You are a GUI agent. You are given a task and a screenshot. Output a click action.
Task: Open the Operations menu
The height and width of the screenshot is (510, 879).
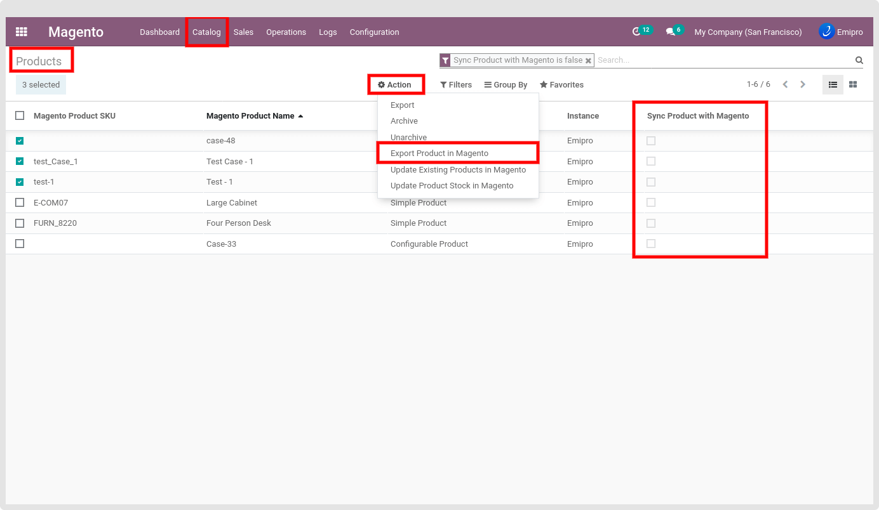(x=286, y=32)
